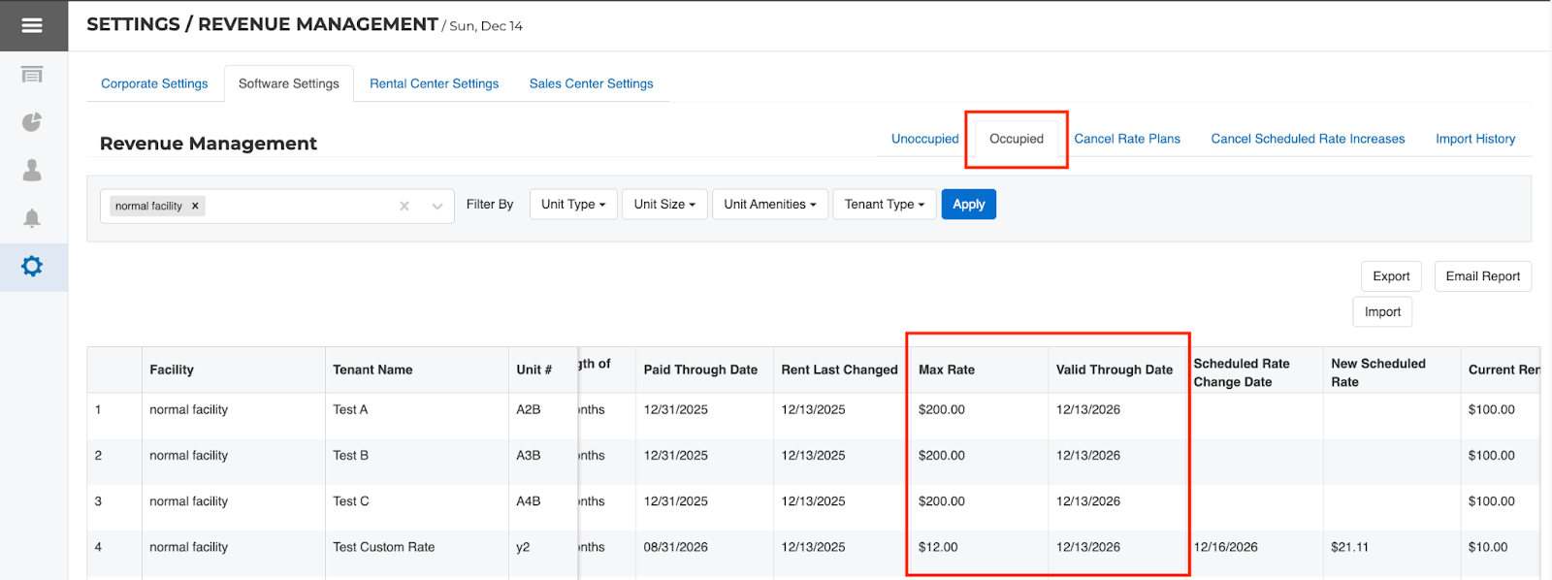Expand the facility selector dropdown arrow
Viewport: 1552px width, 580px height.
click(437, 206)
